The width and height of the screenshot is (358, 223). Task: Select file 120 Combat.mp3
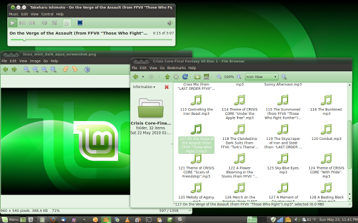(326, 133)
